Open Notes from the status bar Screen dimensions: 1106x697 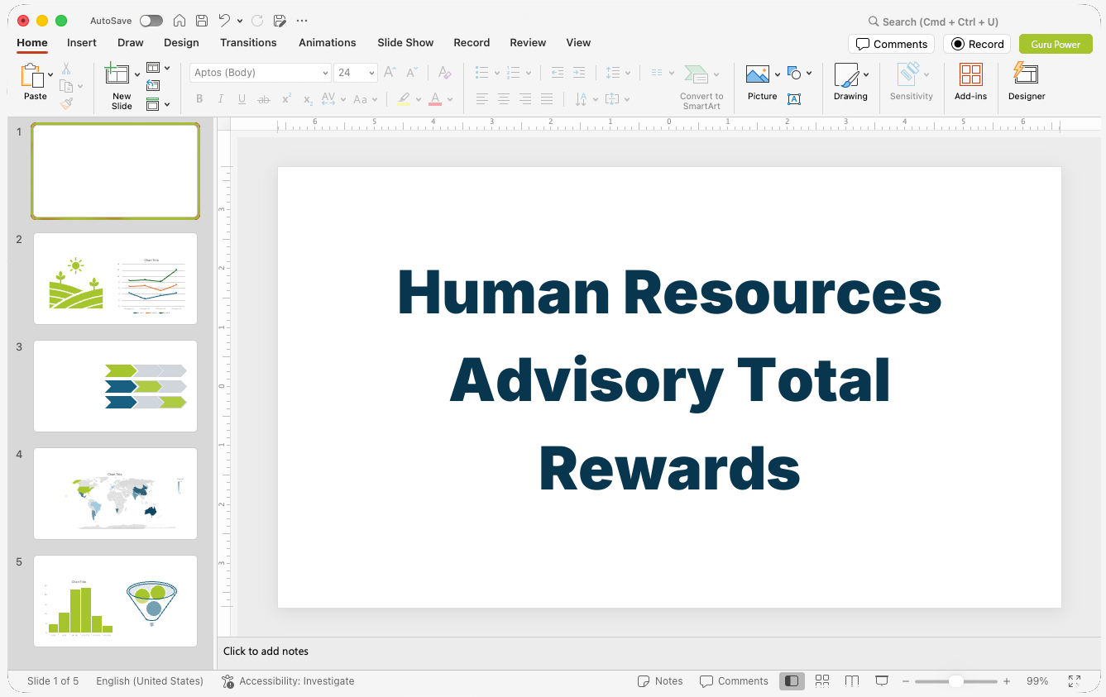pyautogui.click(x=660, y=681)
